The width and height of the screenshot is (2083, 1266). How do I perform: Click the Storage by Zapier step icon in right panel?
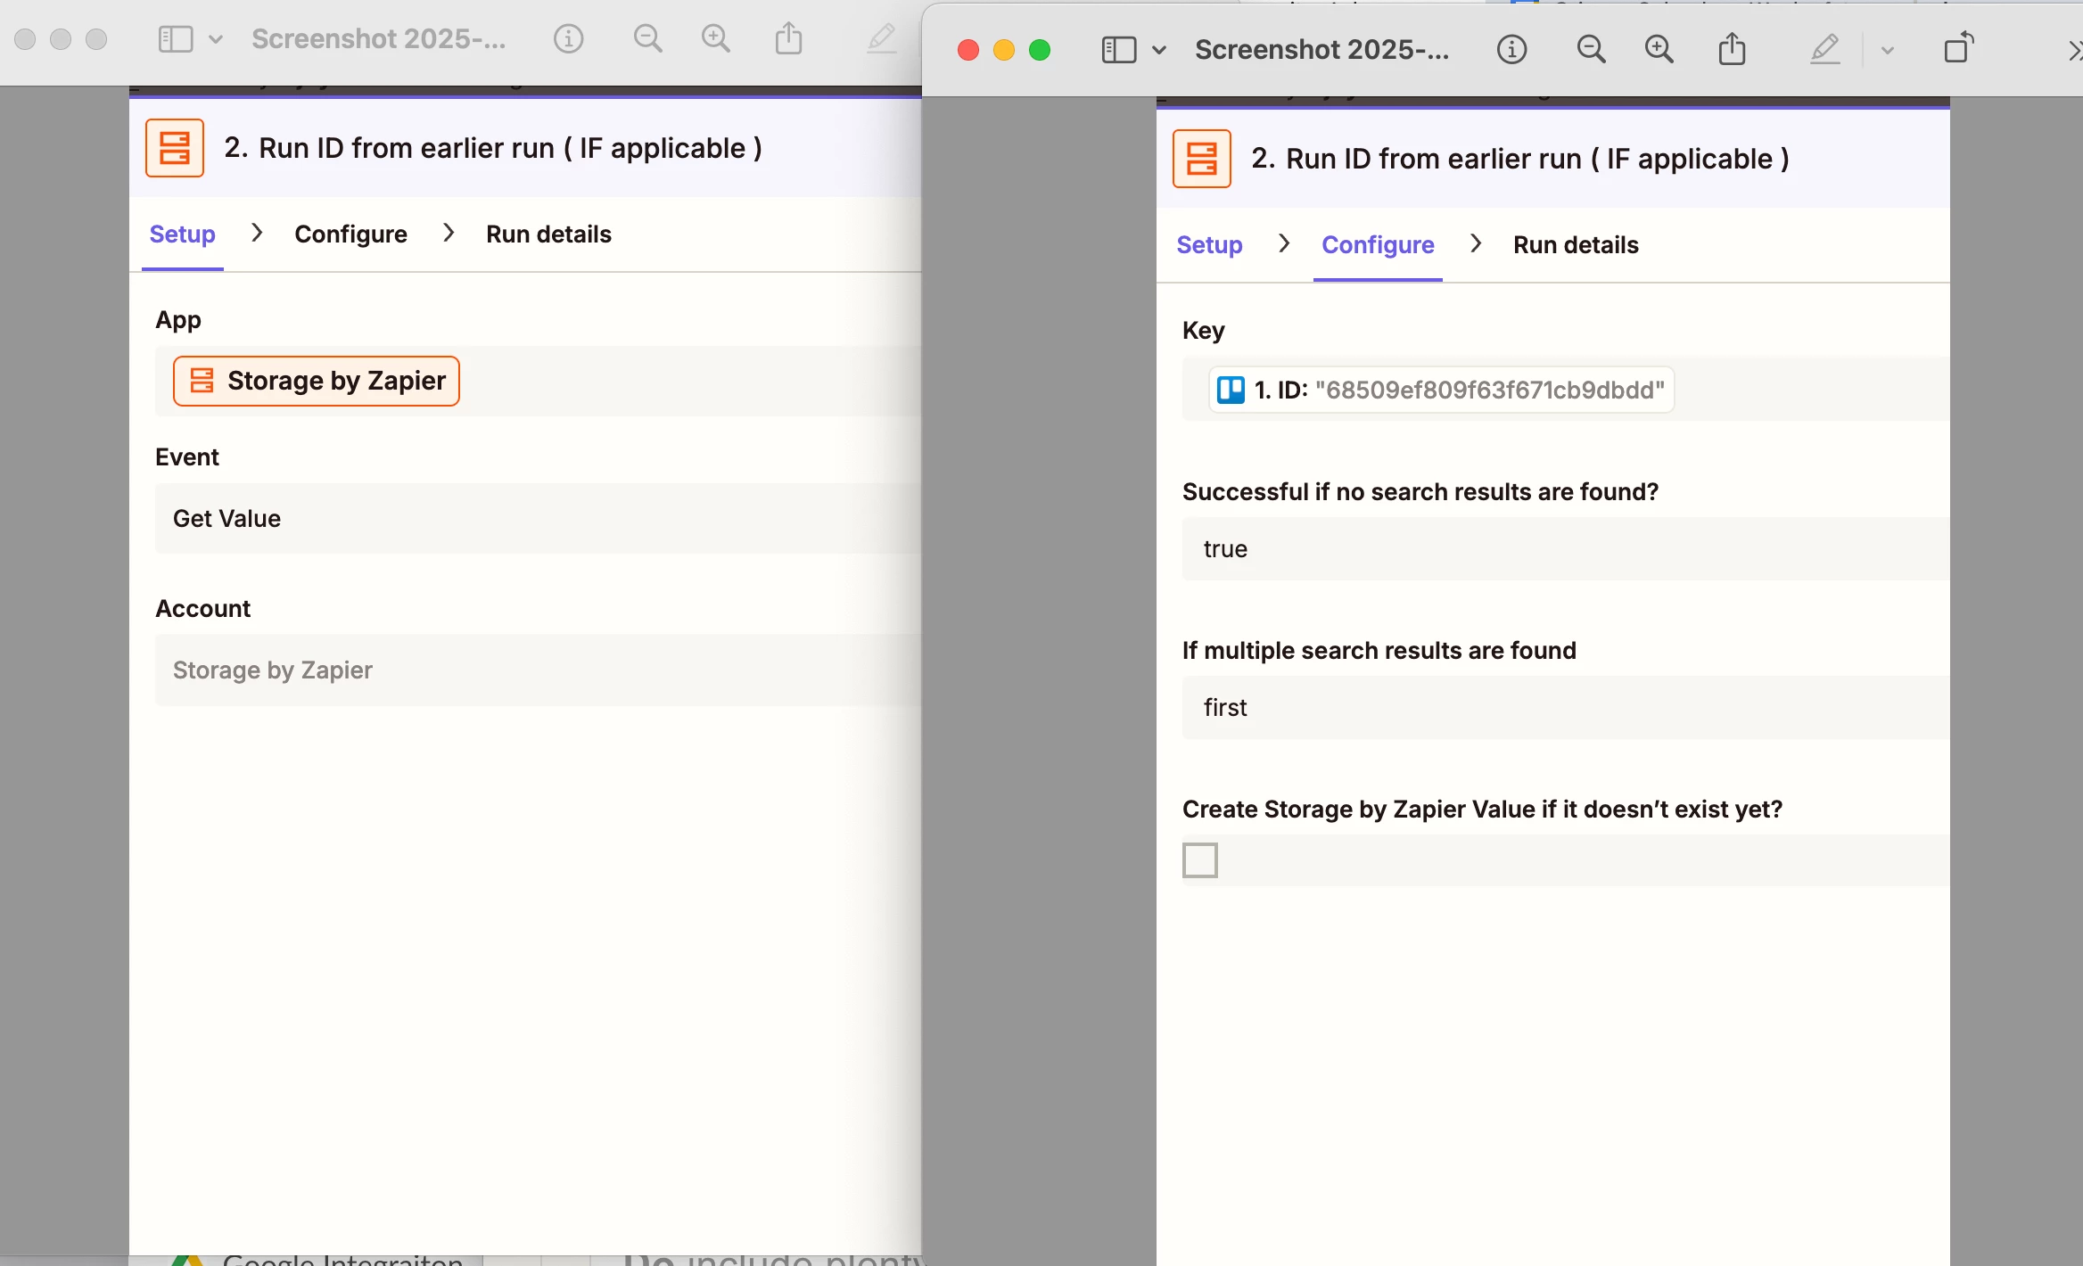(x=1201, y=159)
